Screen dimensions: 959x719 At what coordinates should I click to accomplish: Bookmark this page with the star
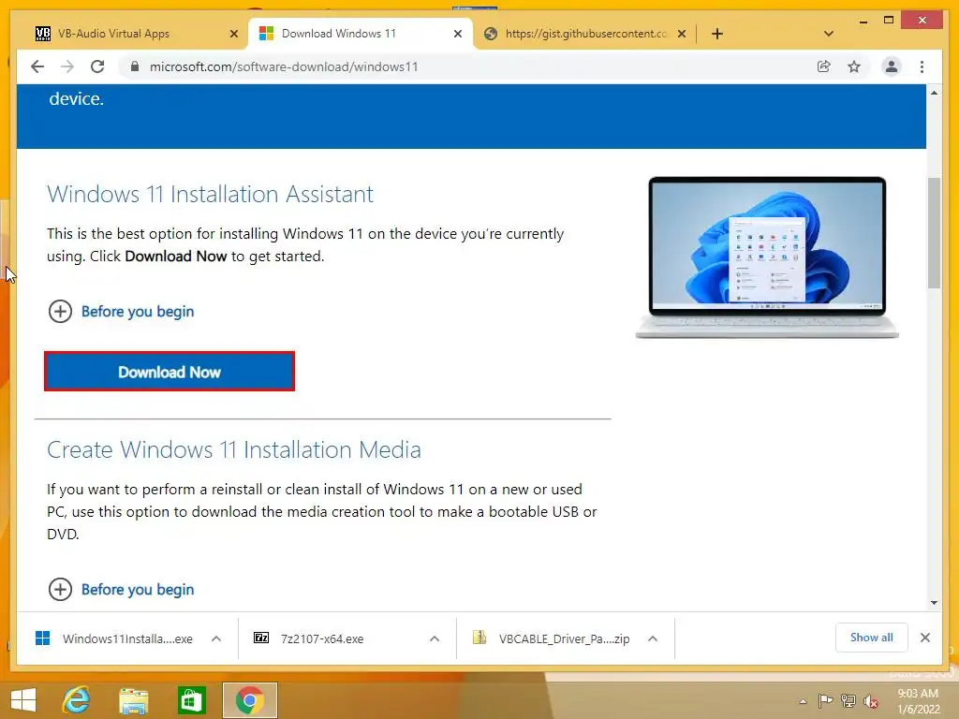[854, 66]
